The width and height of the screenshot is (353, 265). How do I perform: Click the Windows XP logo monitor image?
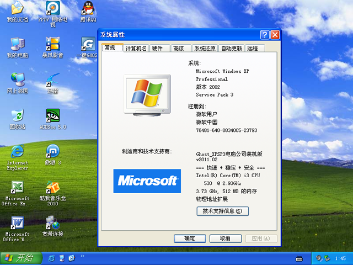147,95
